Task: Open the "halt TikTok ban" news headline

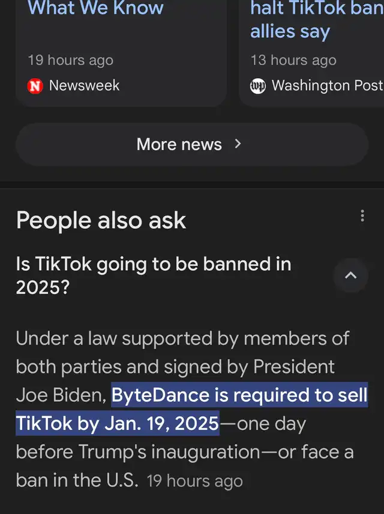Action: click(316, 19)
